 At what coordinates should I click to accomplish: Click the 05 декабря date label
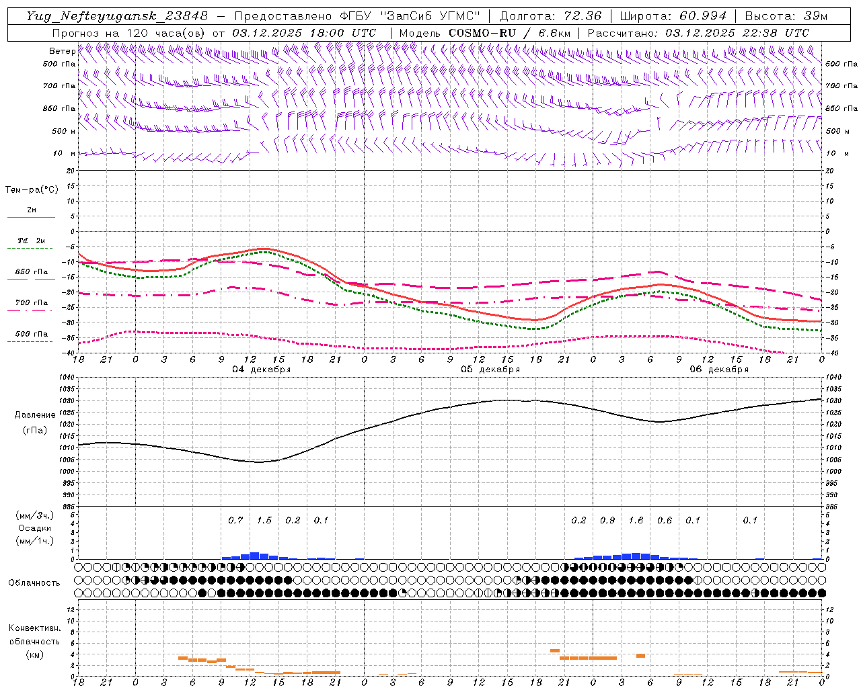tap(490, 370)
